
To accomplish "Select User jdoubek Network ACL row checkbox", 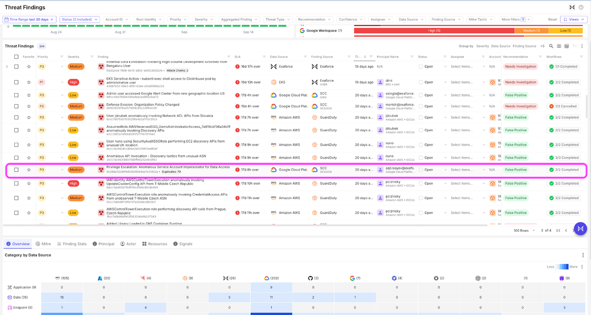I will pyautogui.click(x=16, y=118).
